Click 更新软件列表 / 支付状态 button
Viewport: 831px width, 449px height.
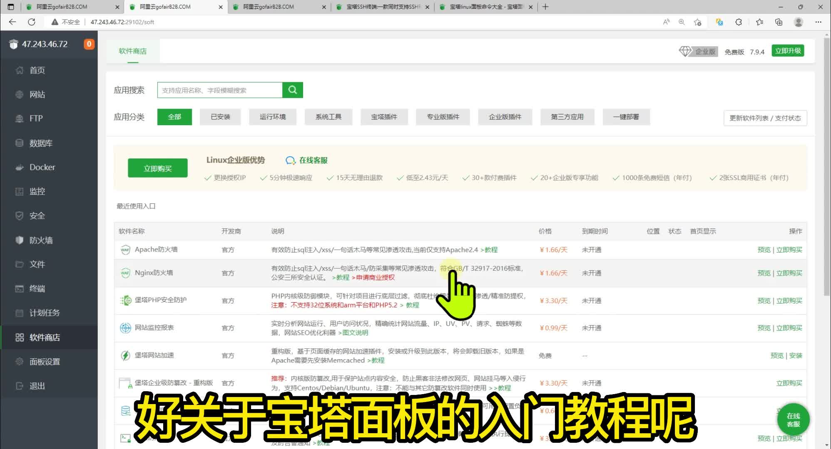pyautogui.click(x=765, y=118)
